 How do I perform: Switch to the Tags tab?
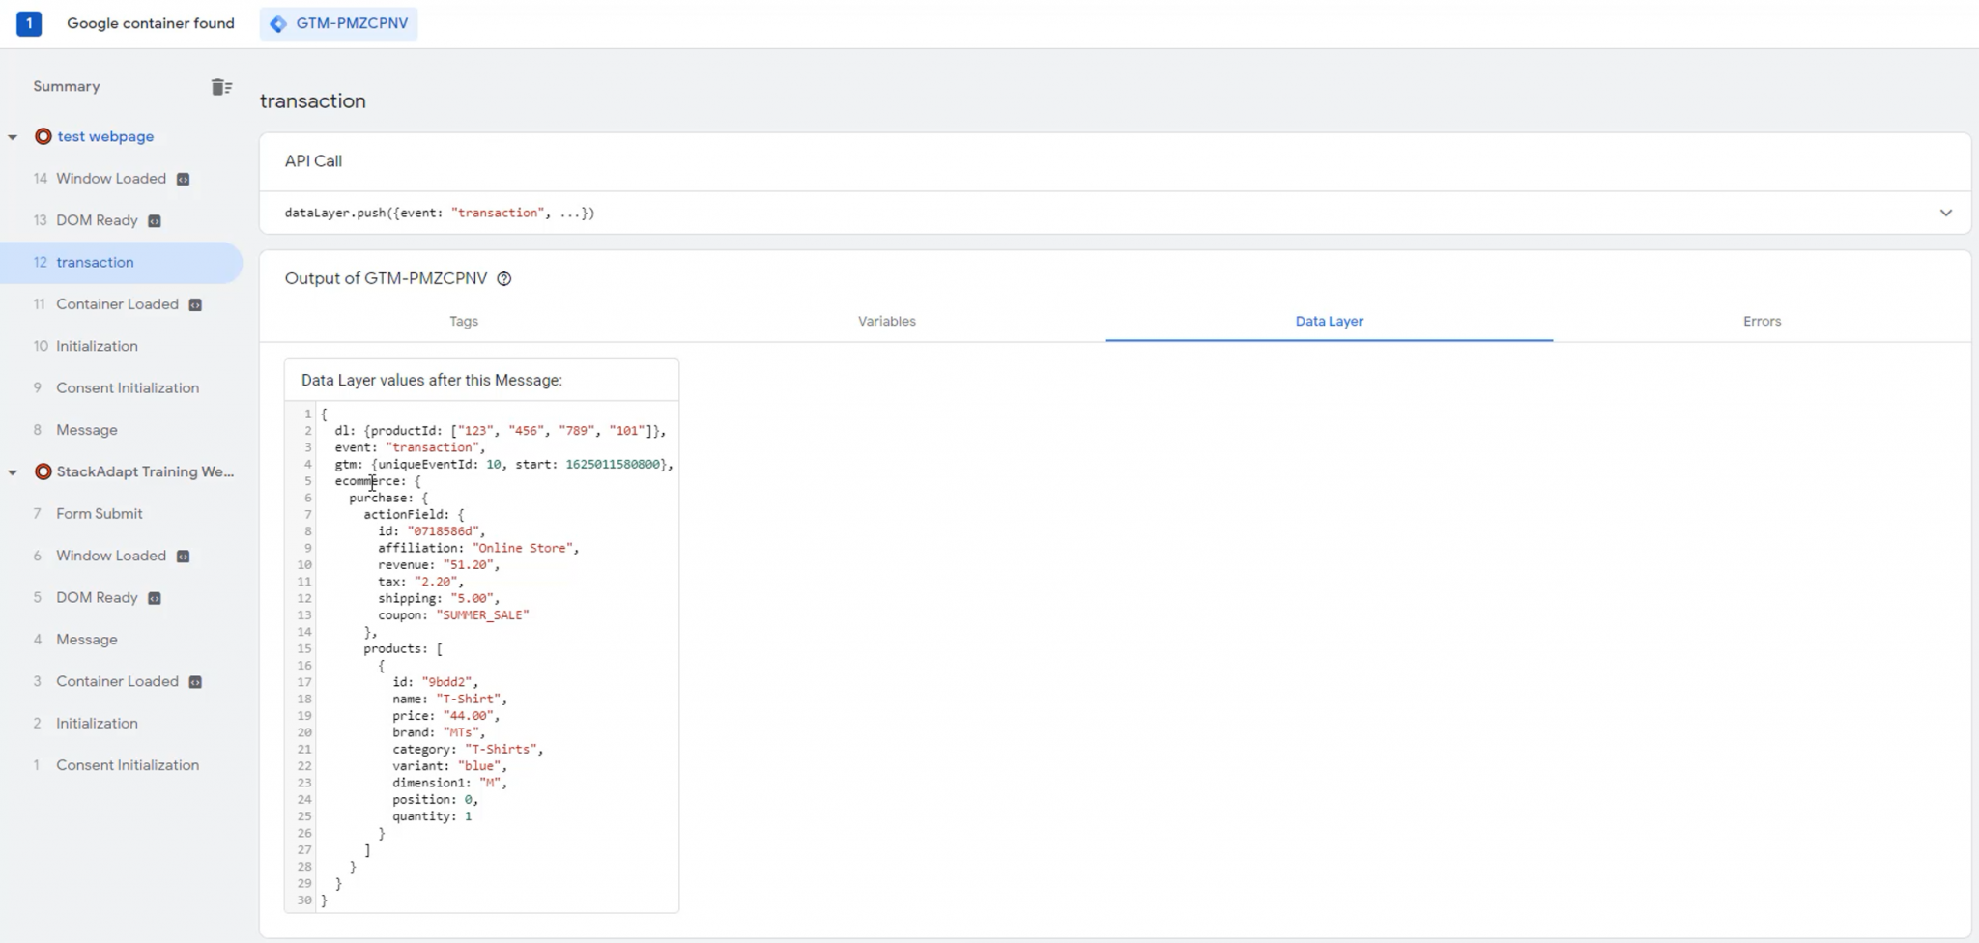(464, 321)
